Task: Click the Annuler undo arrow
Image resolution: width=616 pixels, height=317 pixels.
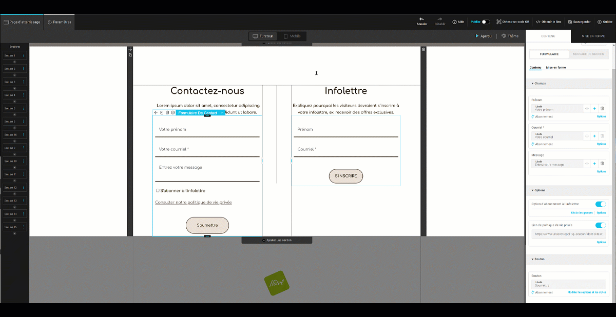Action: pos(421,21)
